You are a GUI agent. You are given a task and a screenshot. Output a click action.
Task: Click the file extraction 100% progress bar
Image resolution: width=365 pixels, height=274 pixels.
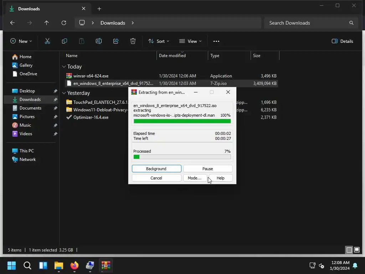(x=182, y=121)
